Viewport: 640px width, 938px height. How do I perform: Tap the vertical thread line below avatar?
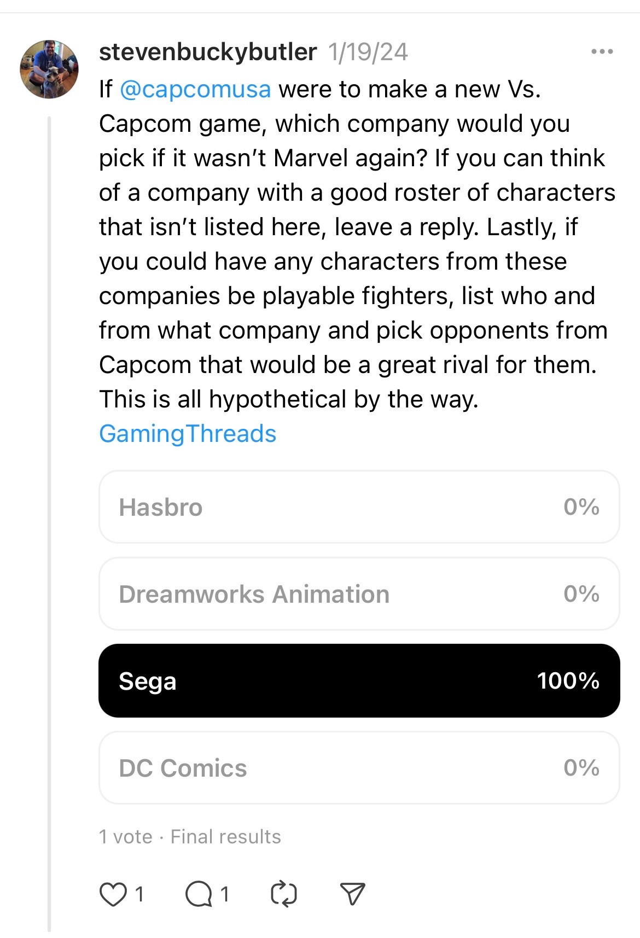(x=49, y=523)
